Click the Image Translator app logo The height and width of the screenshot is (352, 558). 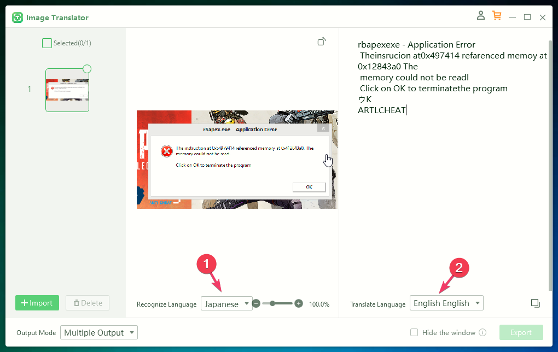pos(17,17)
